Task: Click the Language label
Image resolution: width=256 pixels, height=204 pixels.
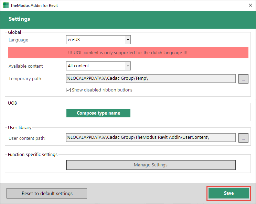Action: (18, 40)
